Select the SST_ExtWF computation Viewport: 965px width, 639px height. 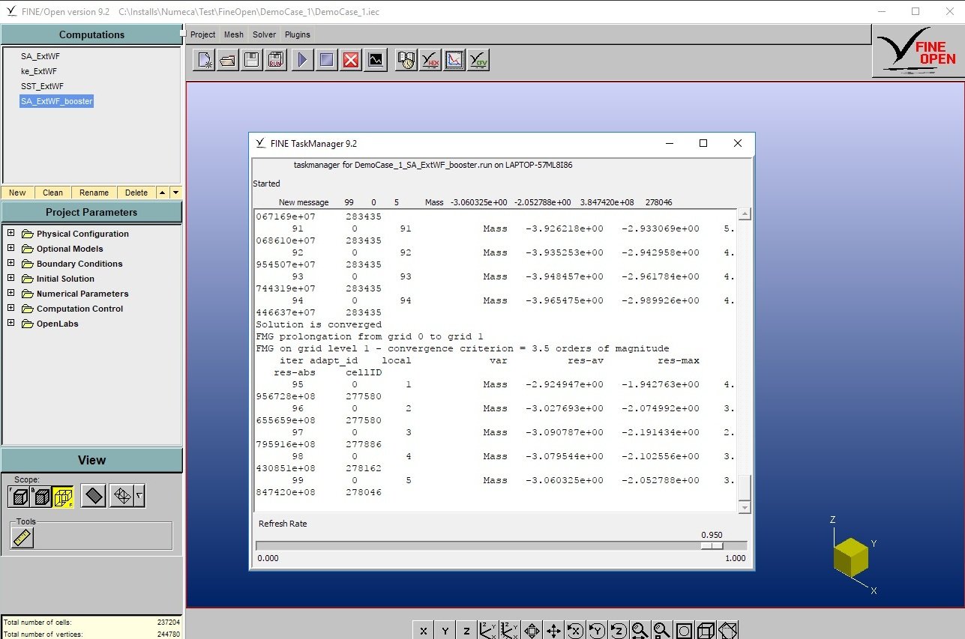pos(42,86)
